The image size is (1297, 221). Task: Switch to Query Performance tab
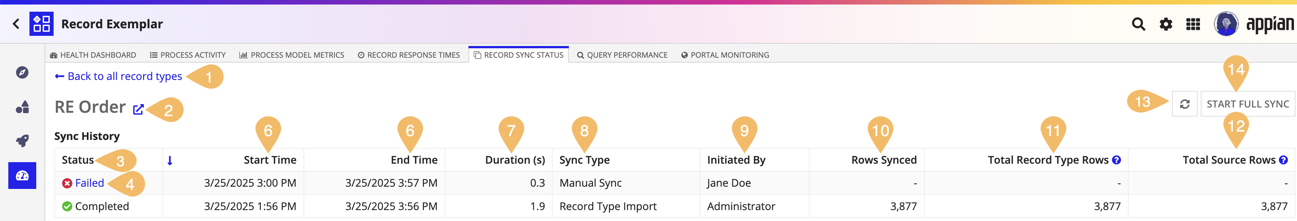(622, 55)
